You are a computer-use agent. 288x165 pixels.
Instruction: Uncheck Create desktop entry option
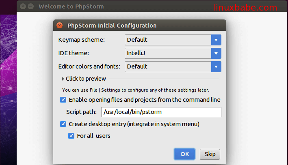(63, 124)
